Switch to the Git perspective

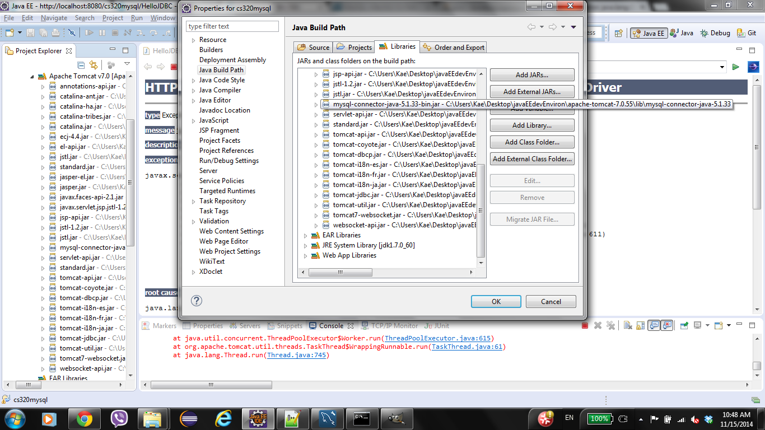pos(748,33)
